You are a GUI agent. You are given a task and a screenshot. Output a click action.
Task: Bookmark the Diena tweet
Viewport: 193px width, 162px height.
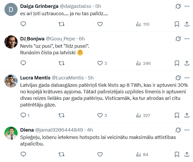click(x=177, y=154)
